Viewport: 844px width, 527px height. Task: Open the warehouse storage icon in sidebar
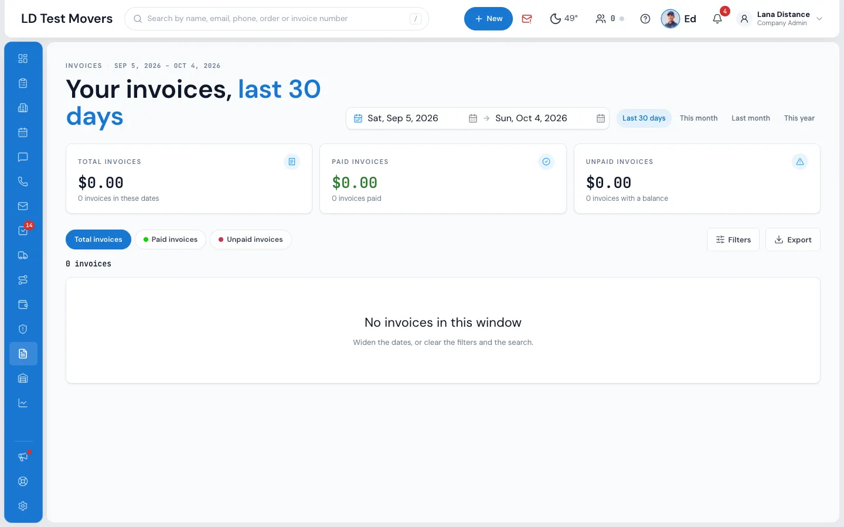[23, 378]
